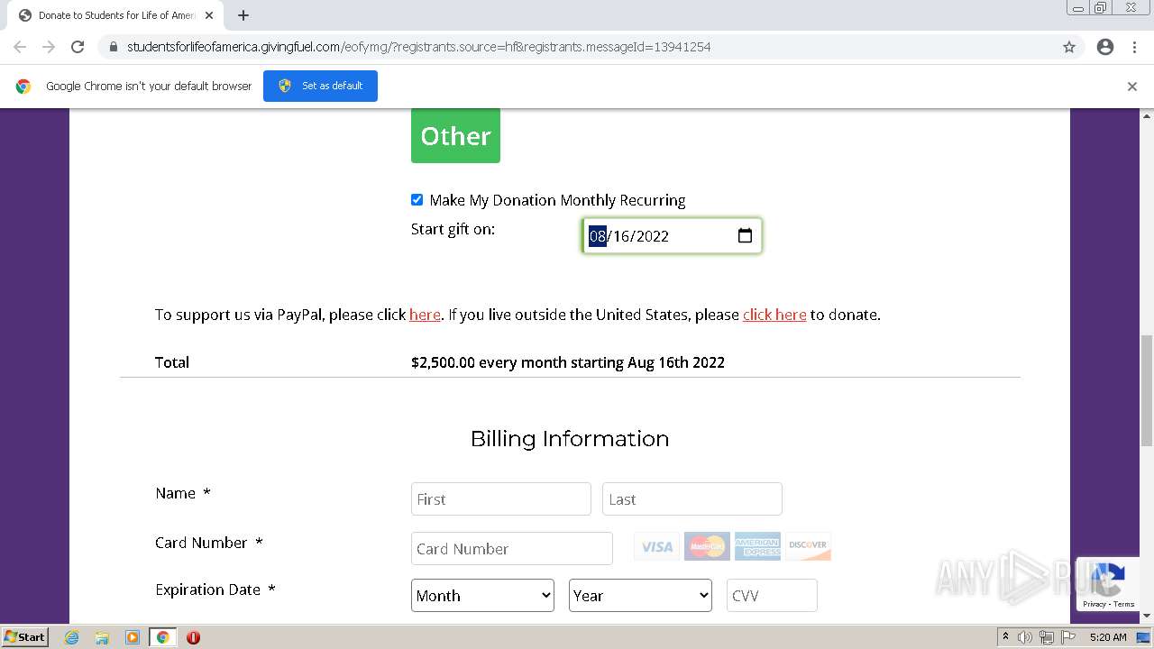Click the Last name field
This screenshot has width=1154, height=649.
pos(692,498)
